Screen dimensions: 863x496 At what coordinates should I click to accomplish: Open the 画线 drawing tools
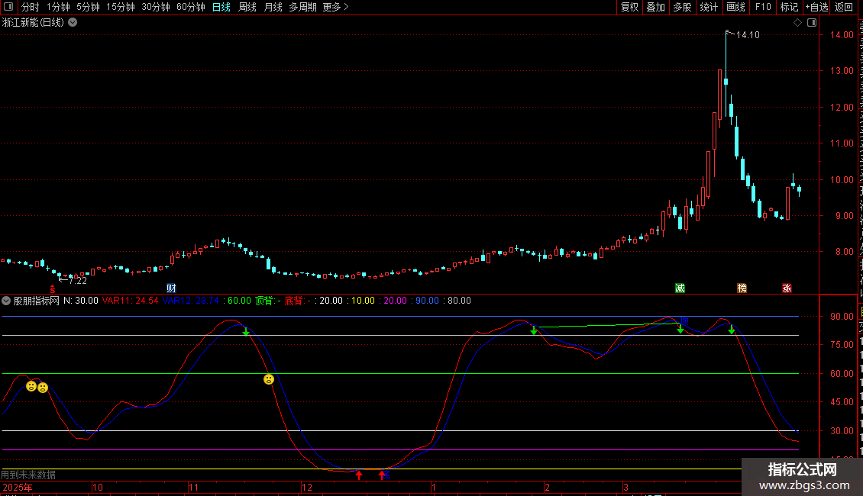[735, 7]
